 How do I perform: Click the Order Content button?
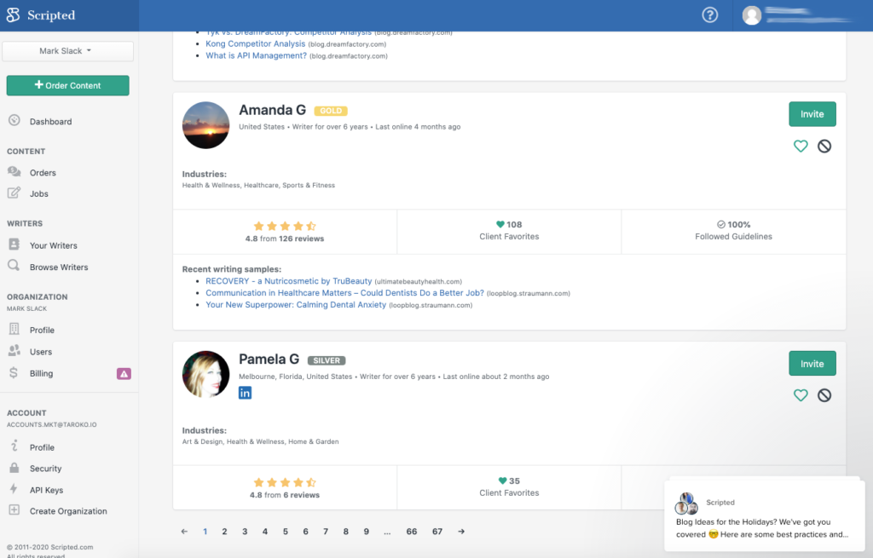[68, 85]
